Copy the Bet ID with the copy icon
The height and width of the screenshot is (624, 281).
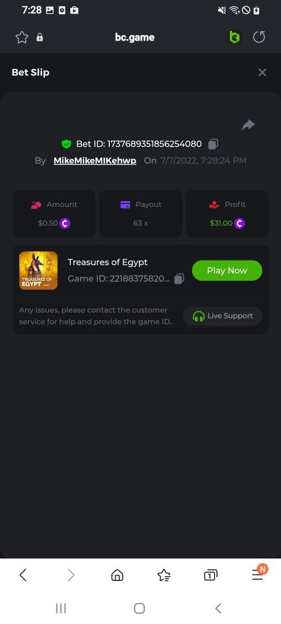pos(213,144)
